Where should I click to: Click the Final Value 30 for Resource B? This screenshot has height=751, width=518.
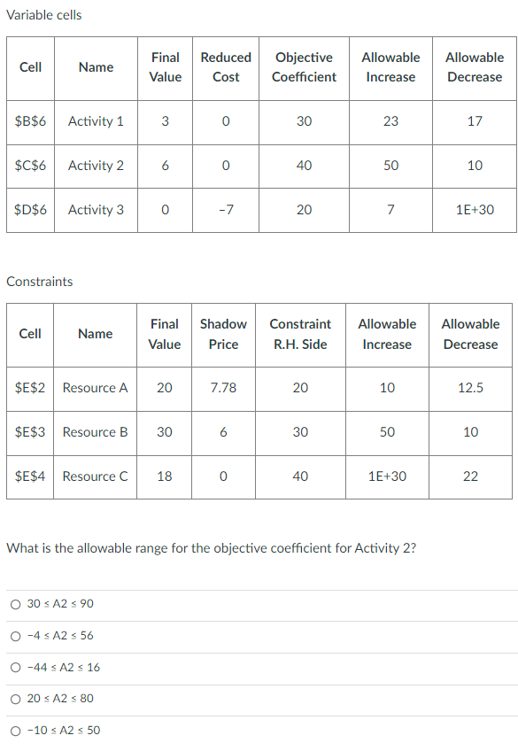pyautogui.click(x=164, y=432)
